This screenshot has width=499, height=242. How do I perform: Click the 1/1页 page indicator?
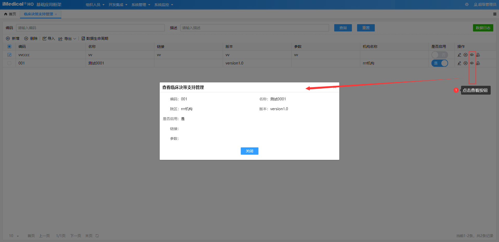click(61, 236)
